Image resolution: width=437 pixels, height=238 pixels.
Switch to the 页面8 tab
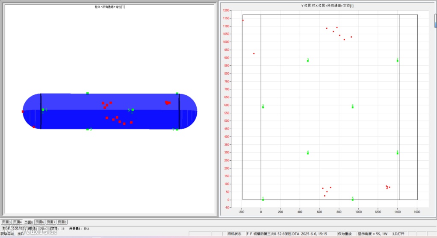click(x=62, y=222)
